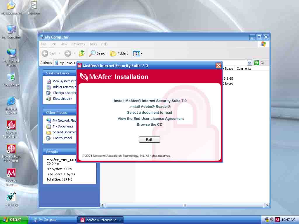
Task: Open Control Panel from Other Places
Action: [59, 138]
